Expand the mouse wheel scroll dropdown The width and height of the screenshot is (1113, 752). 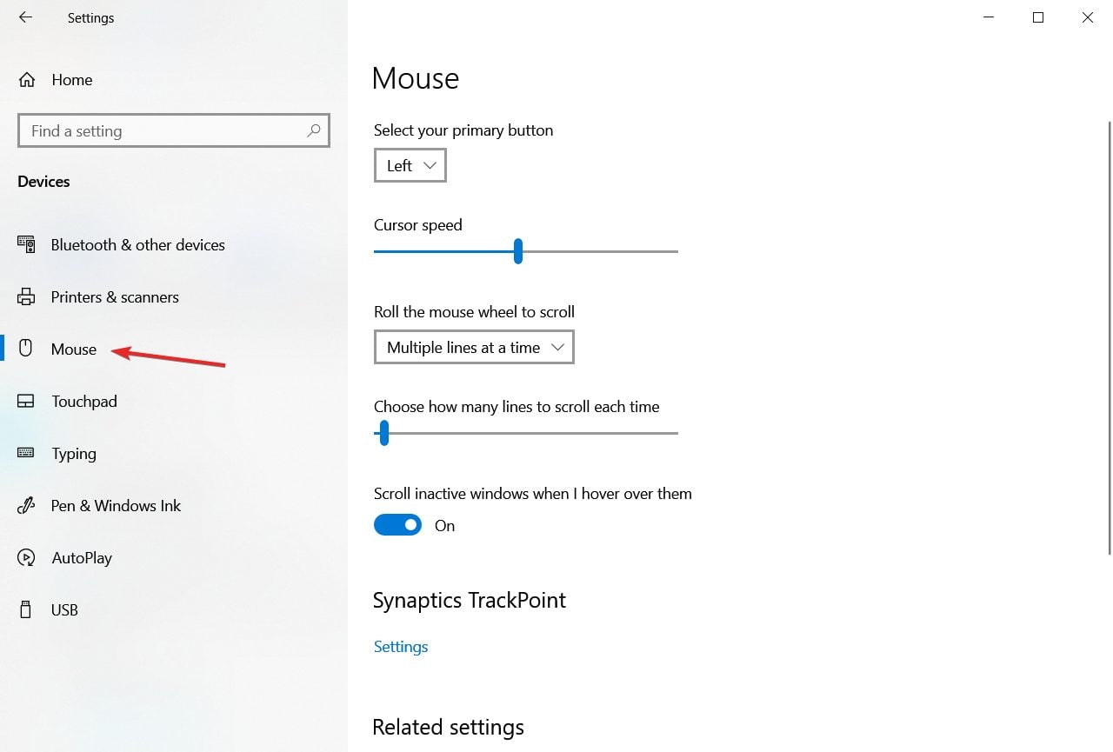pyautogui.click(x=474, y=347)
